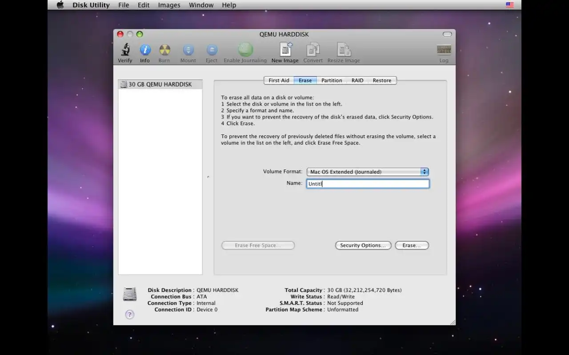The width and height of the screenshot is (569, 355).
Task: Open the Images menu
Action: tap(169, 5)
